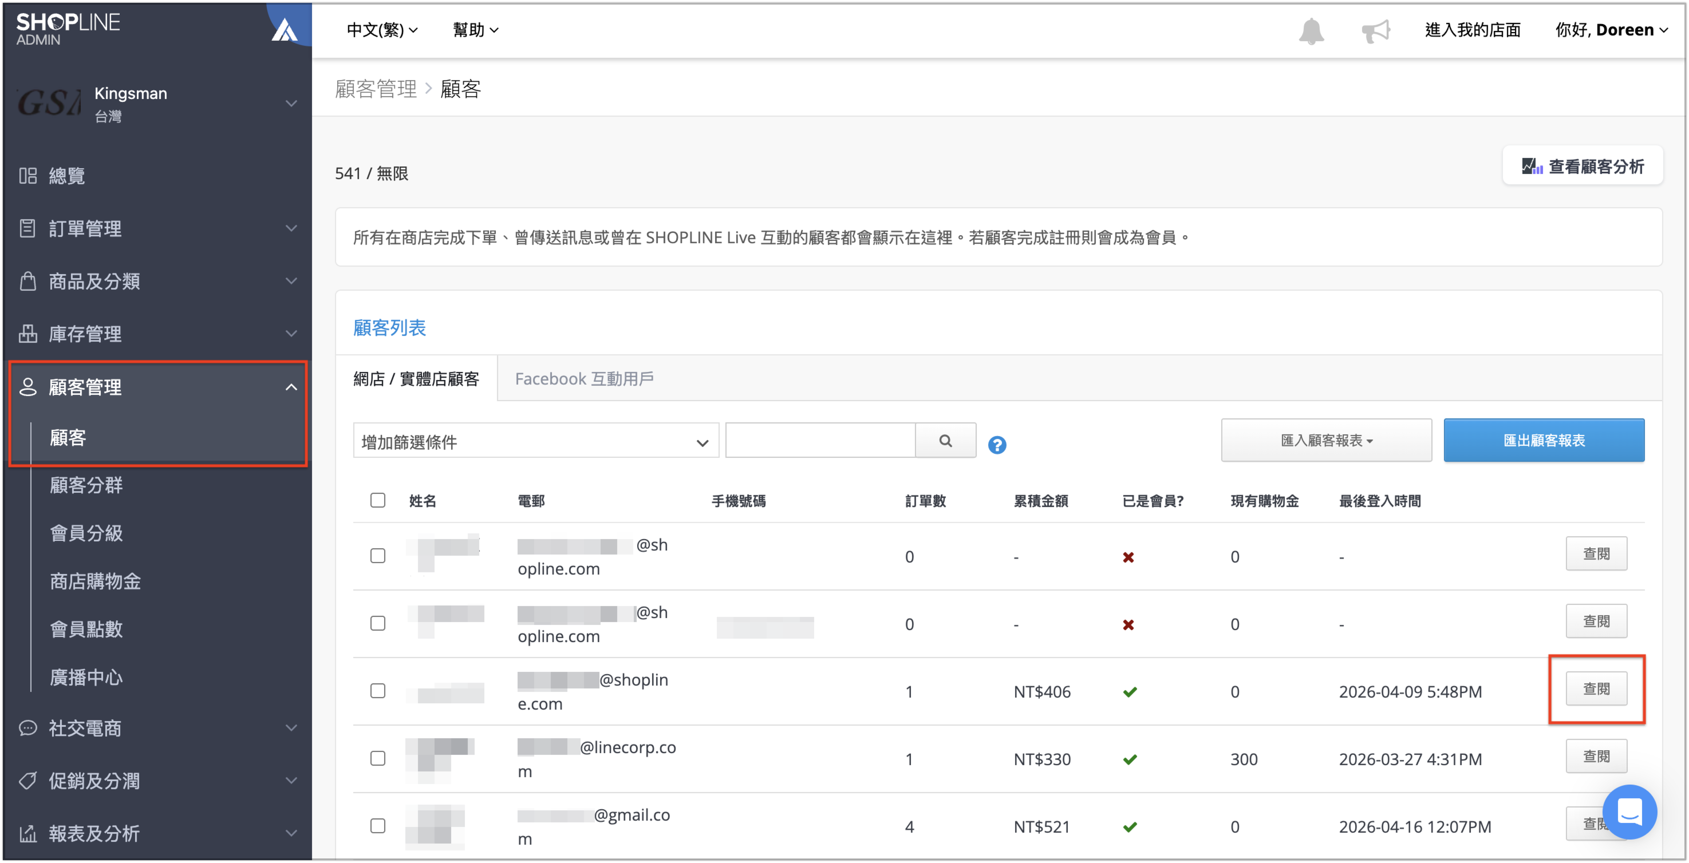The height and width of the screenshot is (863, 1689).
Task: Click the green check in the NT$521 row
Action: coord(1130,827)
